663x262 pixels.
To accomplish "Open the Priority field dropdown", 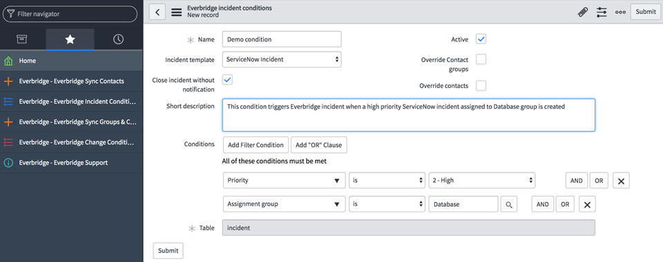I will tap(284, 181).
